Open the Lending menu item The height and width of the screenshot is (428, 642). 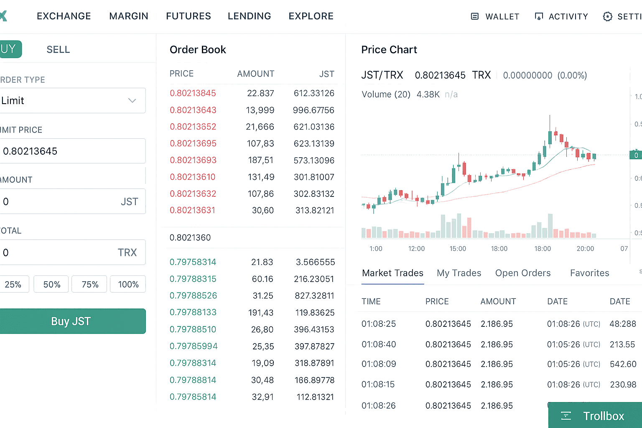(x=249, y=16)
